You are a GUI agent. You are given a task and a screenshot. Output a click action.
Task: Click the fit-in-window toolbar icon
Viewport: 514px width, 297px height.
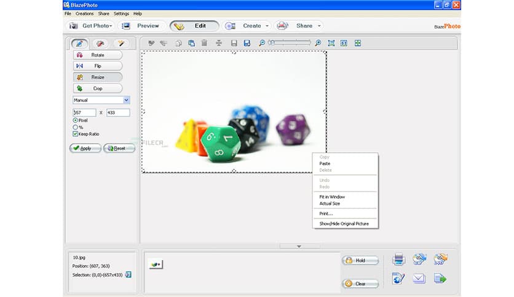click(331, 43)
